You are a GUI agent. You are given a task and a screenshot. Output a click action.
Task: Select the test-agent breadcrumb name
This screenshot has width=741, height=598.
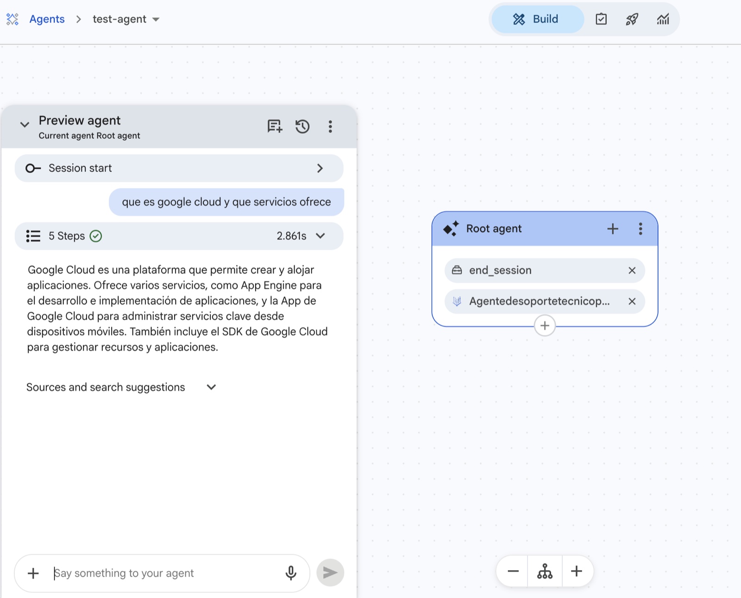tap(119, 19)
